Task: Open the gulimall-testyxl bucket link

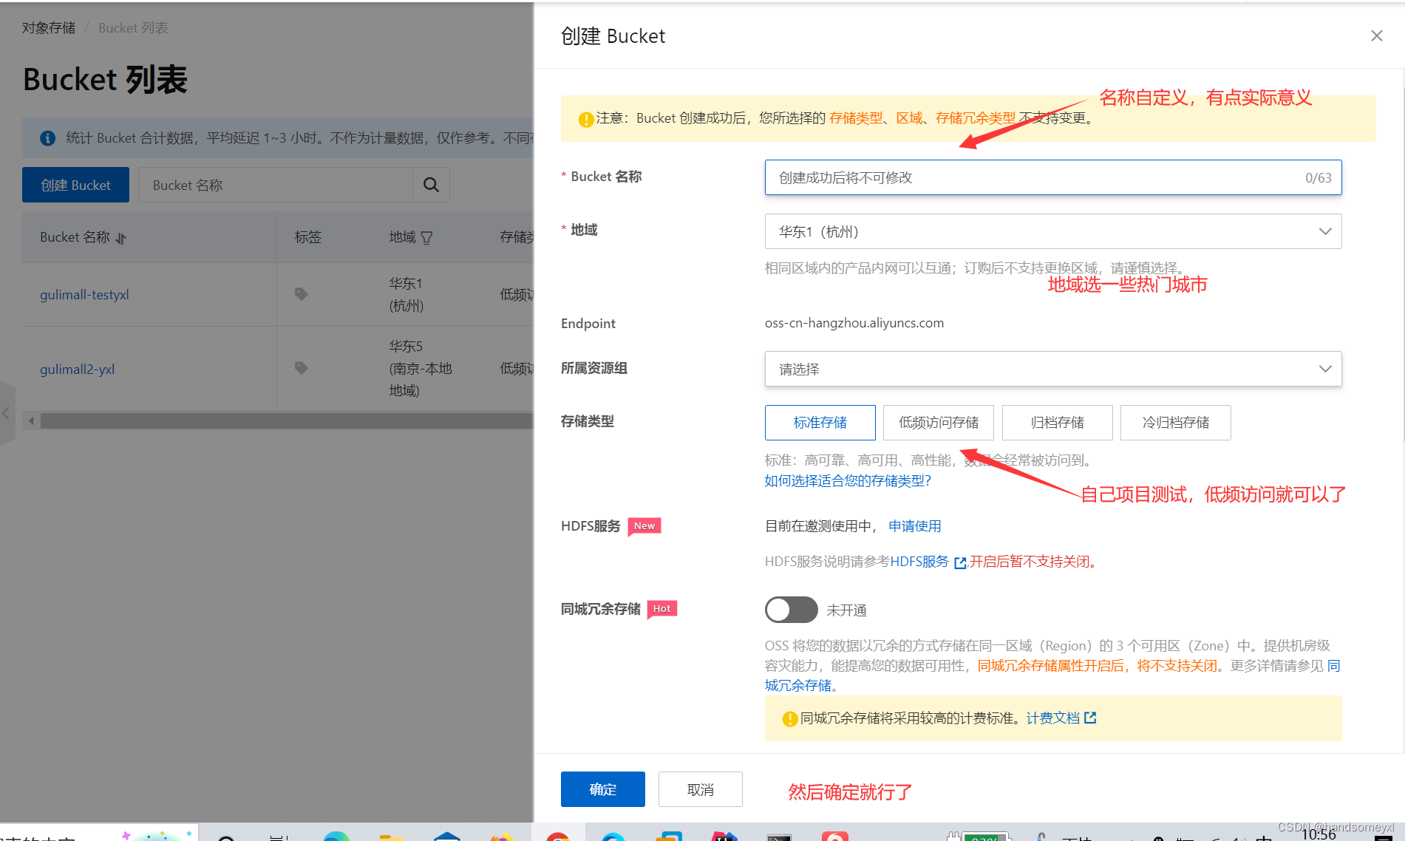Action: pyautogui.click(x=84, y=295)
